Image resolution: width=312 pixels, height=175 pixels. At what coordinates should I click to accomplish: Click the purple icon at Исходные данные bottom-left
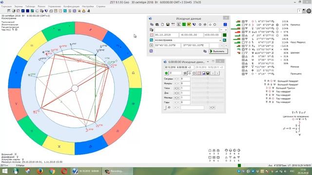point(151,51)
